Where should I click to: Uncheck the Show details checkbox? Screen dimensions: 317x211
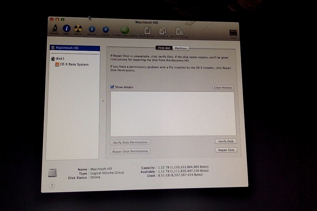[112, 87]
